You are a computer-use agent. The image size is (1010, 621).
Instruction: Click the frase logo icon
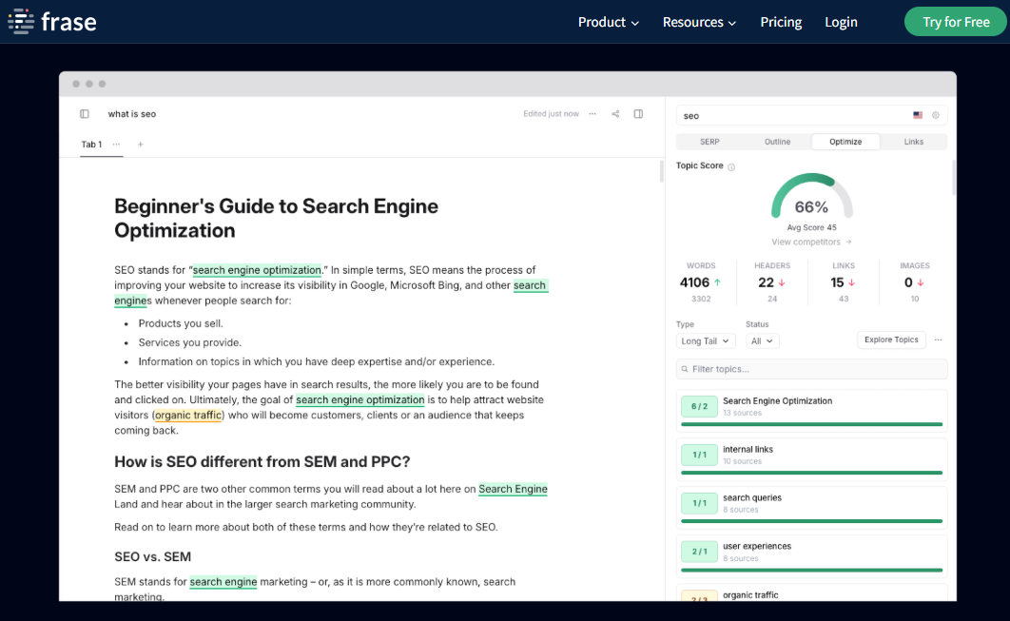click(21, 22)
